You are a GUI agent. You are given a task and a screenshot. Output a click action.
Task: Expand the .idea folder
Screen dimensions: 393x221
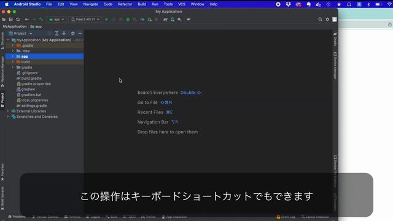(13, 51)
